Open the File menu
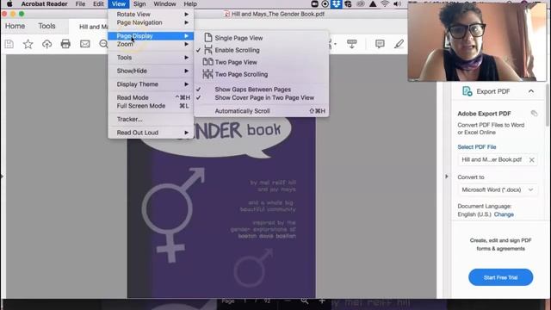551x310 pixels. point(80,3)
